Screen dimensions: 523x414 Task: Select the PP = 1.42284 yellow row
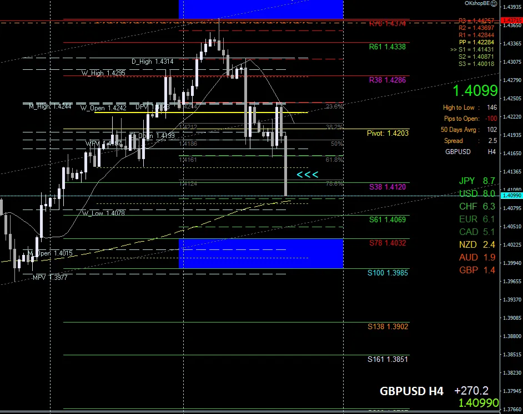476,42
